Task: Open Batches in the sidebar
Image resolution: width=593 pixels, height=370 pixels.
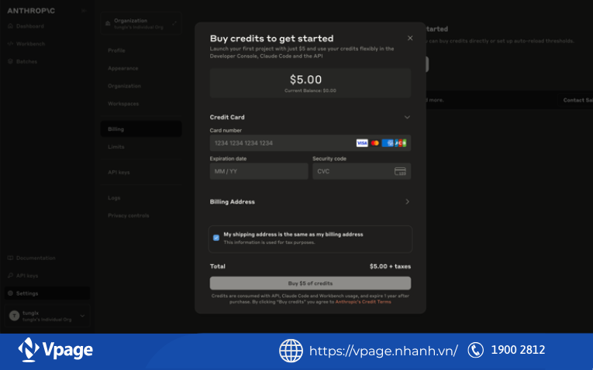Action: [x=22, y=62]
